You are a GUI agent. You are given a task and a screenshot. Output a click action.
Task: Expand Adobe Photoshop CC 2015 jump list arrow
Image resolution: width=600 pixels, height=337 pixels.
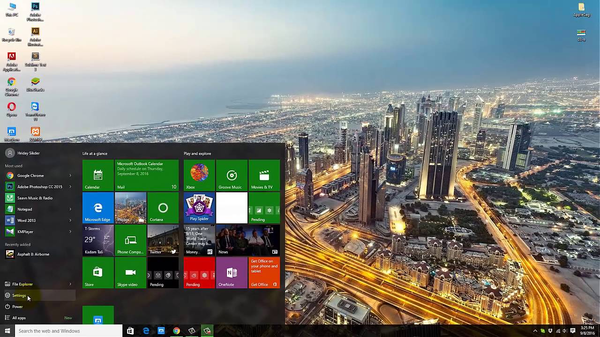point(70,187)
